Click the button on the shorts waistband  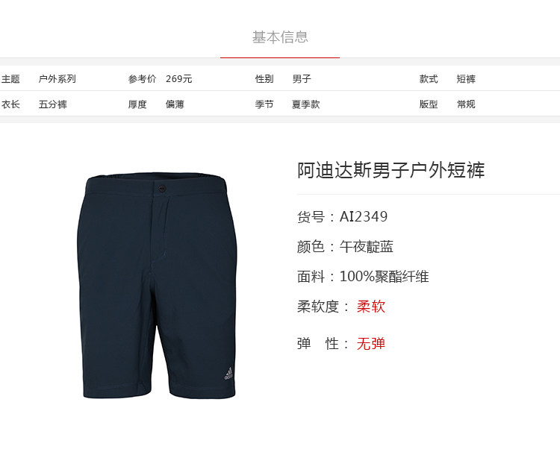(162, 189)
